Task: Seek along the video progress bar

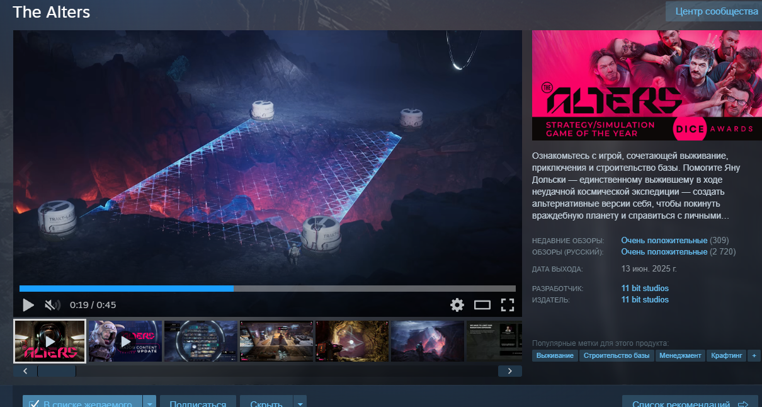Action: click(268, 289)
